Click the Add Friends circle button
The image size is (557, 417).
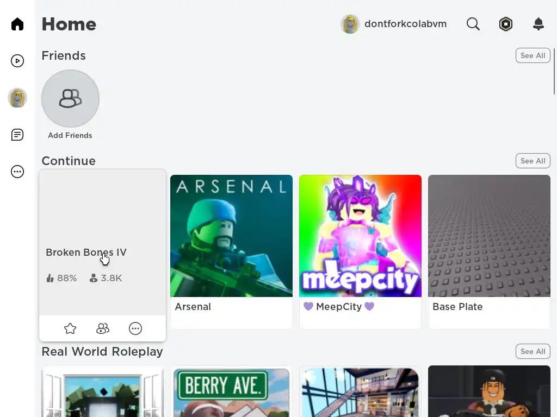click(x=70, y=99)
